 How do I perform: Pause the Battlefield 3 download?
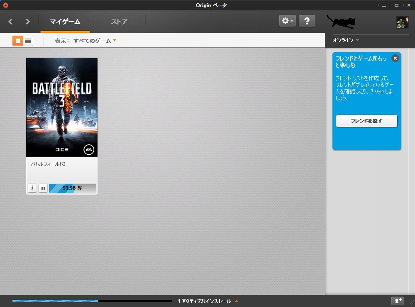coord(43,188)
